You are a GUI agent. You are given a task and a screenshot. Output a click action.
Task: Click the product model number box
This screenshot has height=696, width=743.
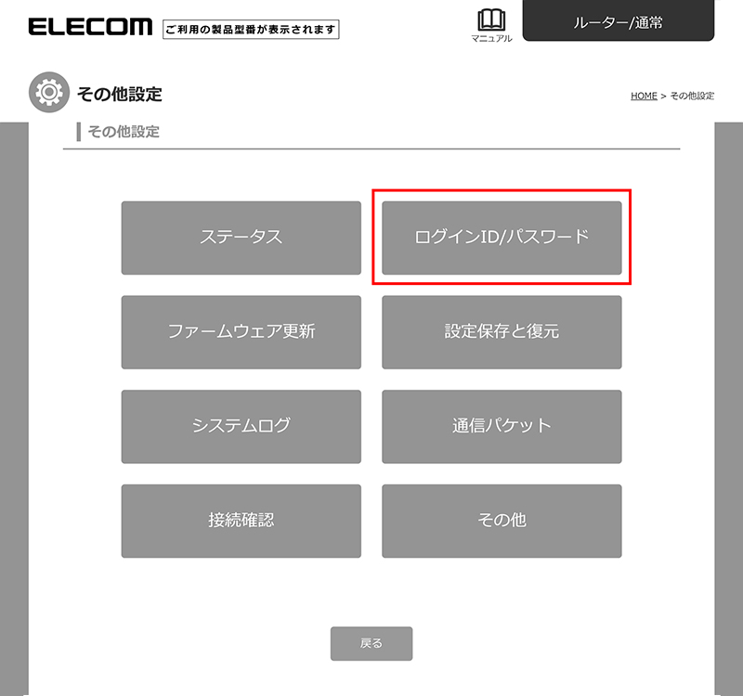point(251,30)
